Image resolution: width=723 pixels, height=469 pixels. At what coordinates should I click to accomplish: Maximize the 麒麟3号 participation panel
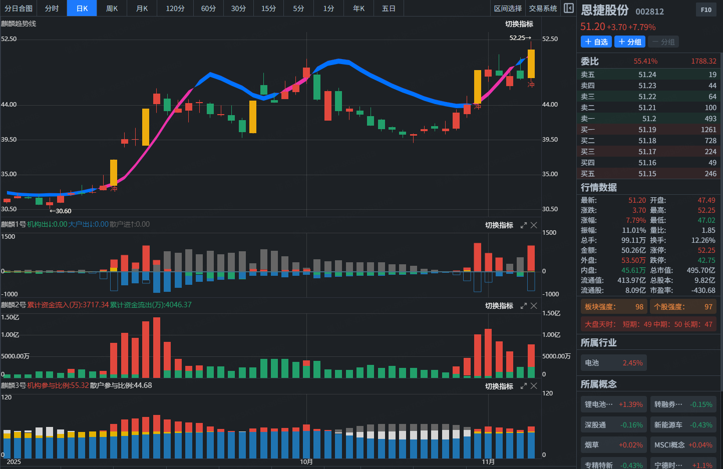tap(524, 386)
